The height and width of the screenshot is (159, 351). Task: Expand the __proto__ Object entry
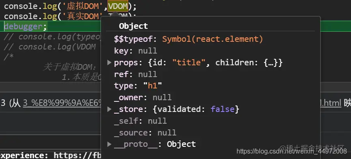[x=109, y=144]
